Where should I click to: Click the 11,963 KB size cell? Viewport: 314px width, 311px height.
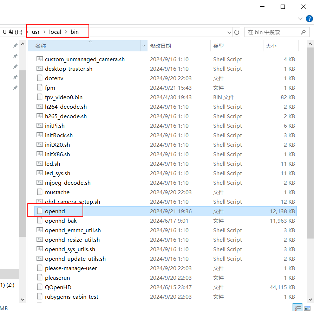pos(282,221)
